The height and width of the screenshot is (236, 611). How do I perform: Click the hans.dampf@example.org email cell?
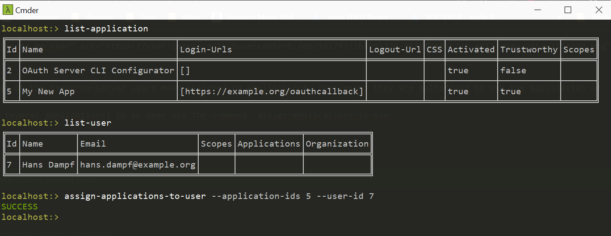pyautogui.click(x=138, y=165)
